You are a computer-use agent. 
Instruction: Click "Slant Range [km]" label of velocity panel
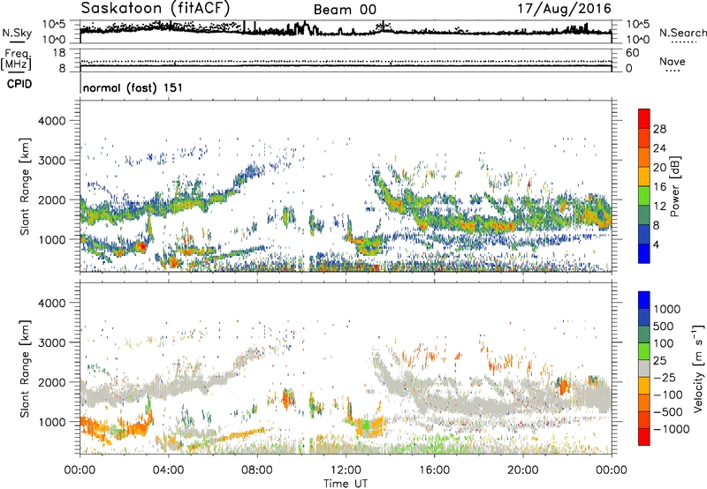point(25,368)
